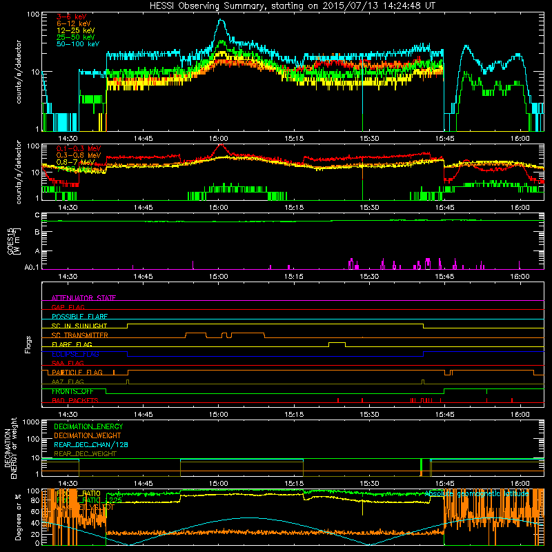
Task: Click the 0.8-7 MeV legend label
Action: tap(75, 162)
